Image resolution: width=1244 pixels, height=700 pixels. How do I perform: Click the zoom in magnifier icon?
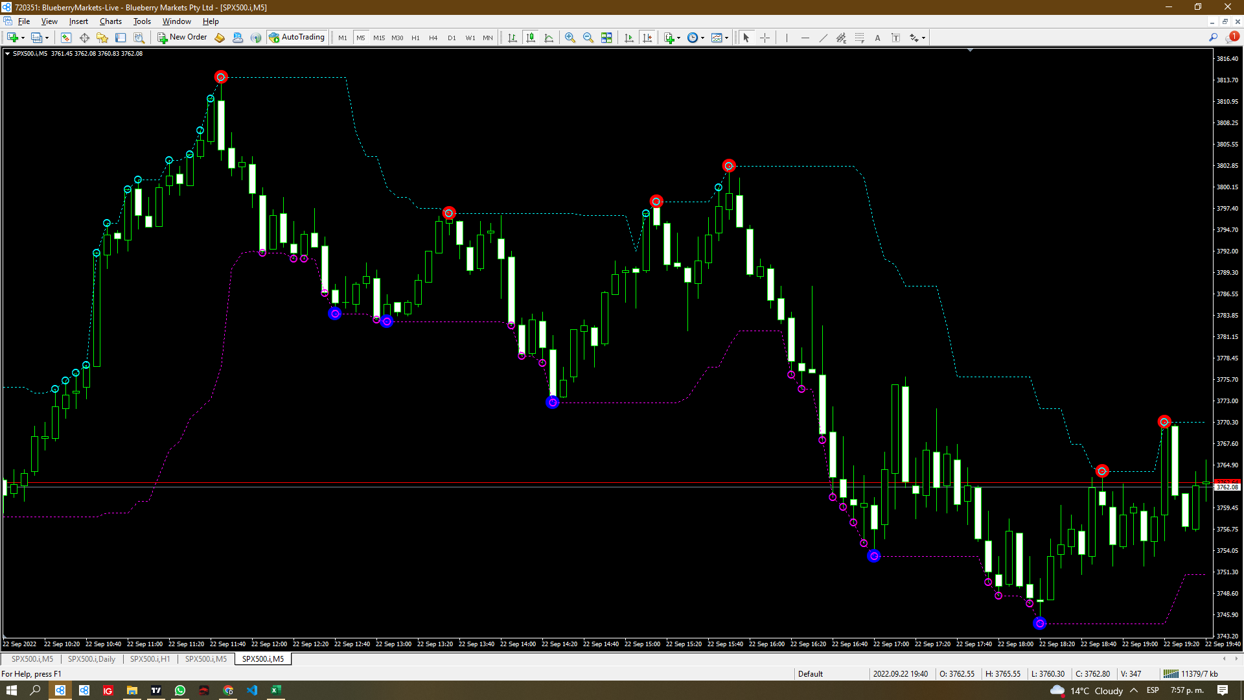click(x=570, y=38)
